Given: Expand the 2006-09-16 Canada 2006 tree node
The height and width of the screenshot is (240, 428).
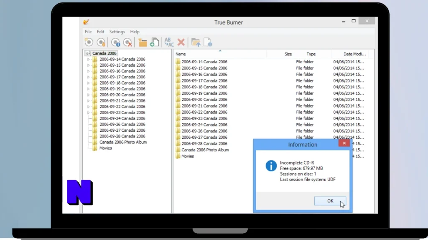Looking at the screenshot, I should pyautogui.click(x=88, y=71).
